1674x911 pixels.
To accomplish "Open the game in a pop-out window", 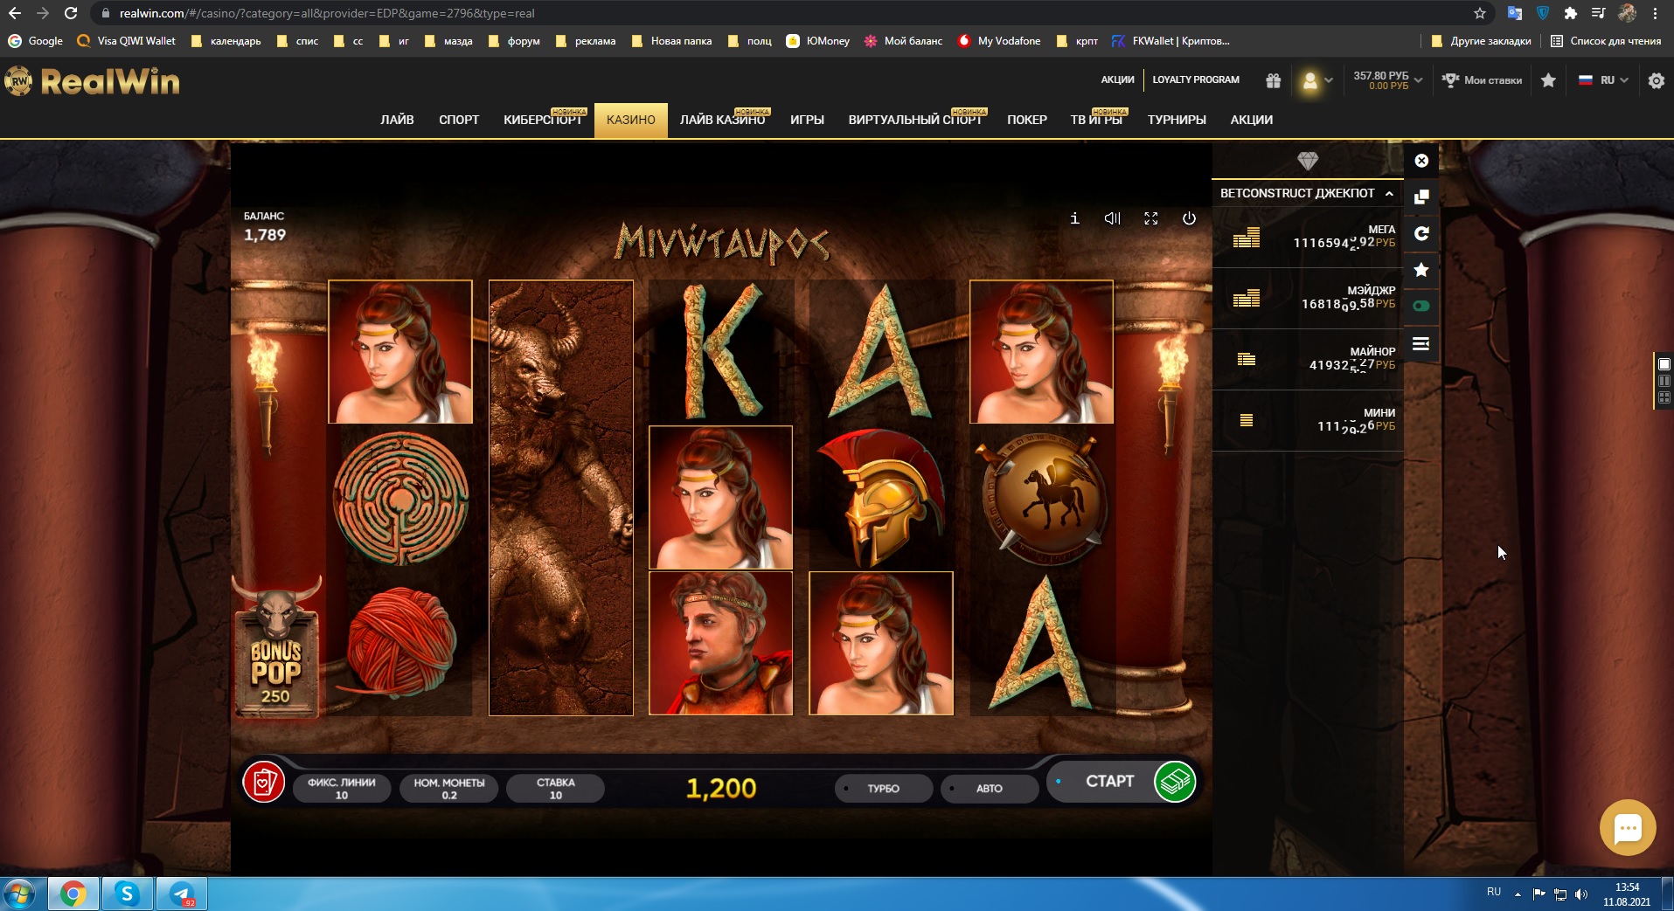I will point(1421,197).
